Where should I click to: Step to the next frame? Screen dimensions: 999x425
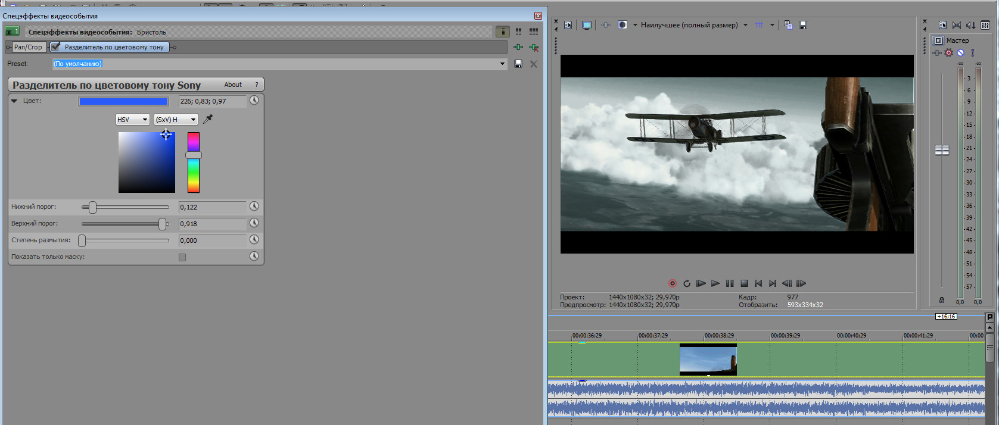tap(801, 283)
